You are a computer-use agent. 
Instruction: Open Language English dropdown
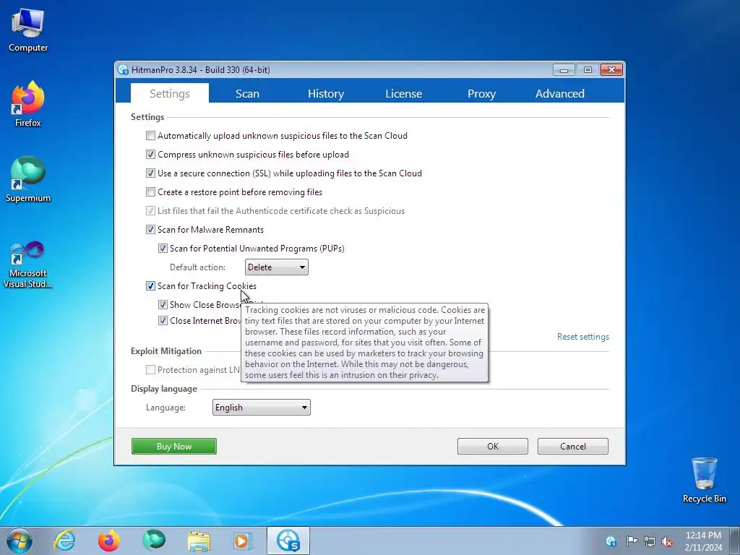point(262,408)
